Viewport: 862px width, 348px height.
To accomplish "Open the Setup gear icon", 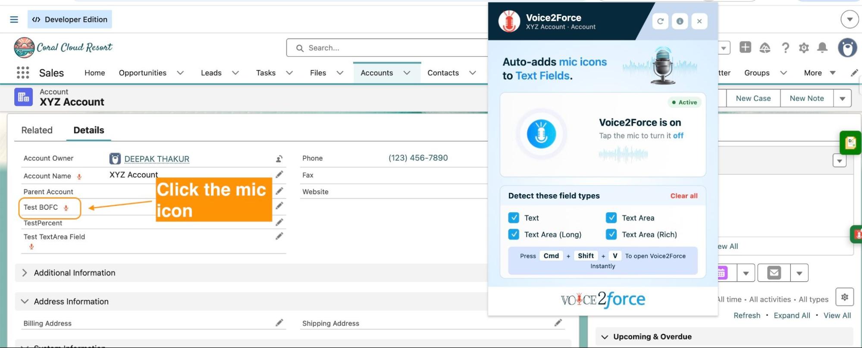I will click(x=804, y=48).
